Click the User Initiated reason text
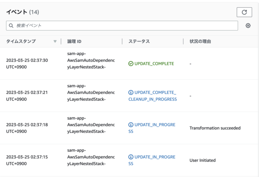 (x=202, y=160)
